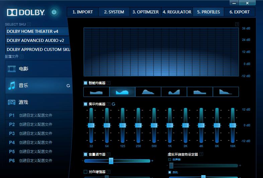Click the 16K equalizer slider handle
This screenshot has width=263, height=178.
click(x=233, y=125)
